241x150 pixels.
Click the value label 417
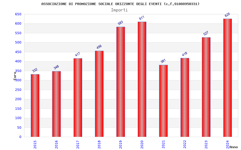(x=78, y=54)
